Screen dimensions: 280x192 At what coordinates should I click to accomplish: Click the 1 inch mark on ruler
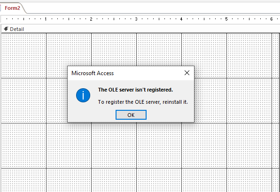tap(46, 19)
